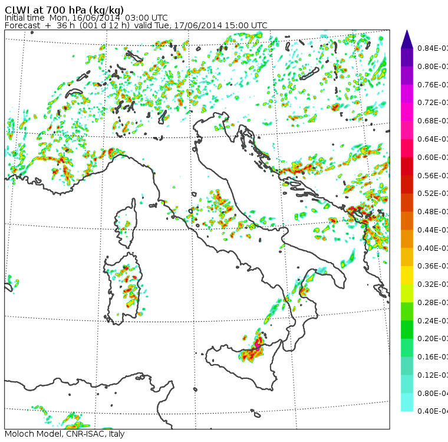Viewport: 448px width, 442px height.
Task: Select the 0.36E-03 colorbar label
Action: click(x=433, y=266)
